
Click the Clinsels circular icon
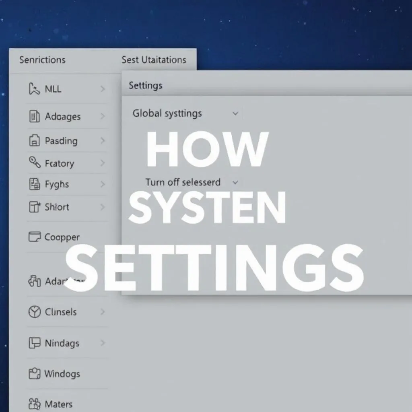coord(35,312)
